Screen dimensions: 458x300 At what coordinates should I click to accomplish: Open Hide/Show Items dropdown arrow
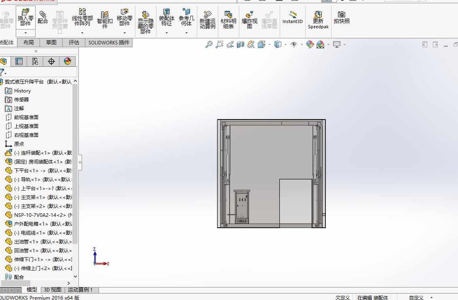click(302, 45)
